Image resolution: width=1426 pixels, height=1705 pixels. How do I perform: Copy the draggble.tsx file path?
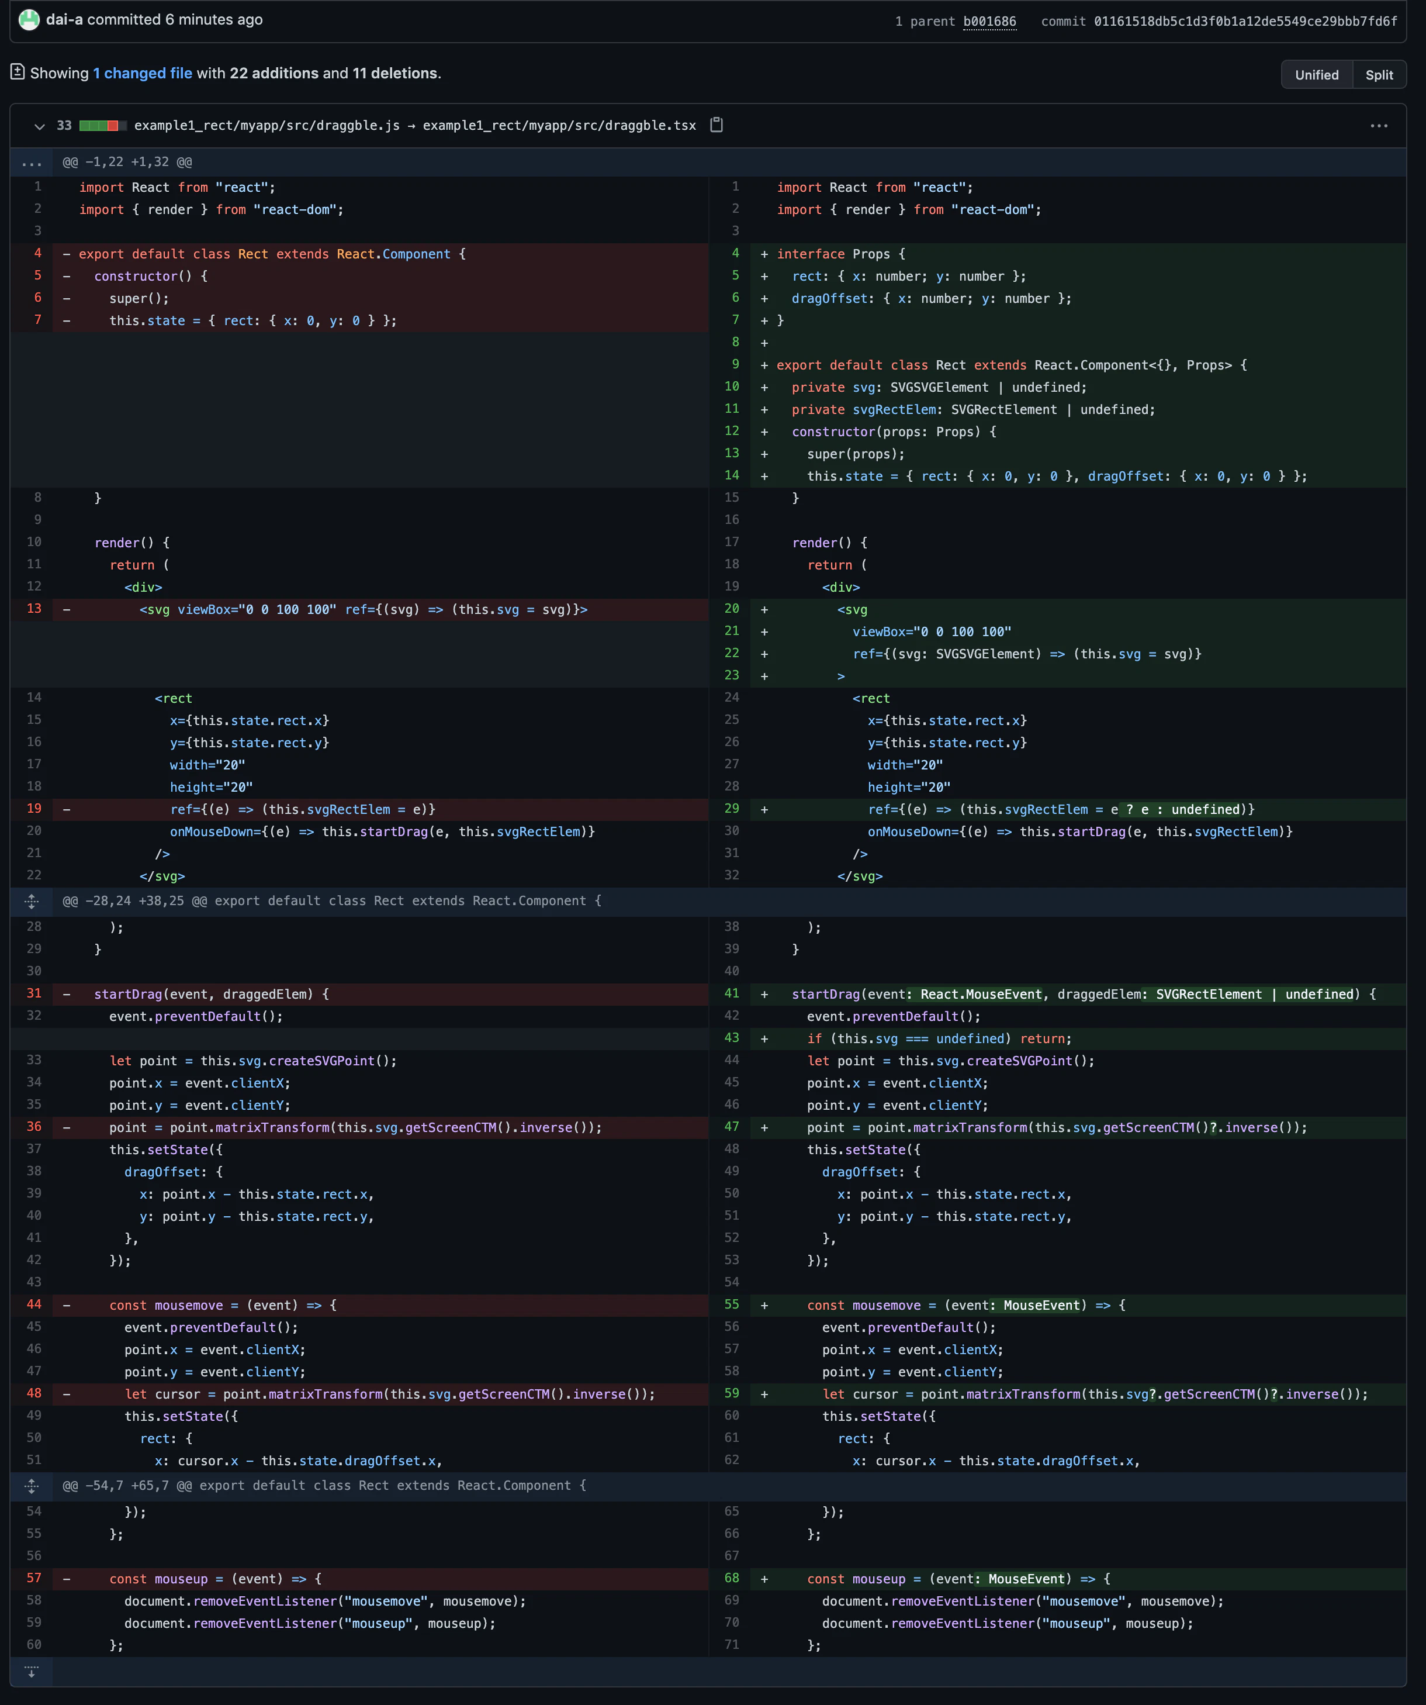tap(716, 125)
